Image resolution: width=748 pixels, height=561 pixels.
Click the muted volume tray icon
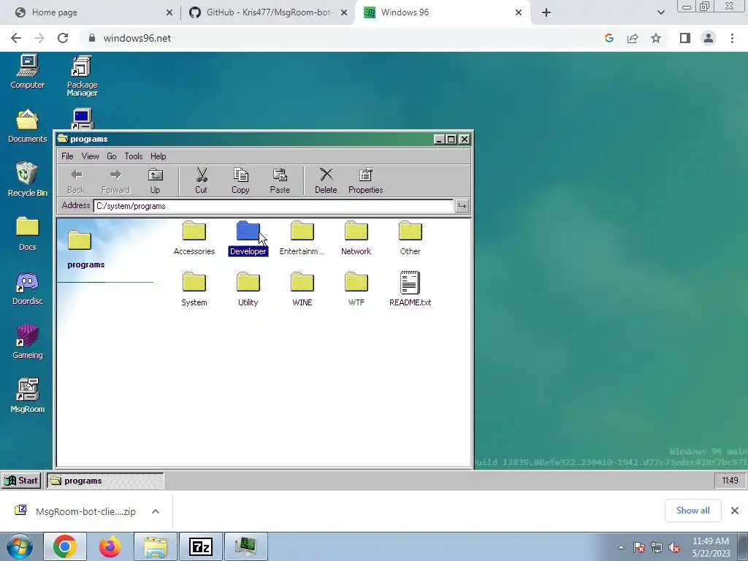(x=674, y=547)
